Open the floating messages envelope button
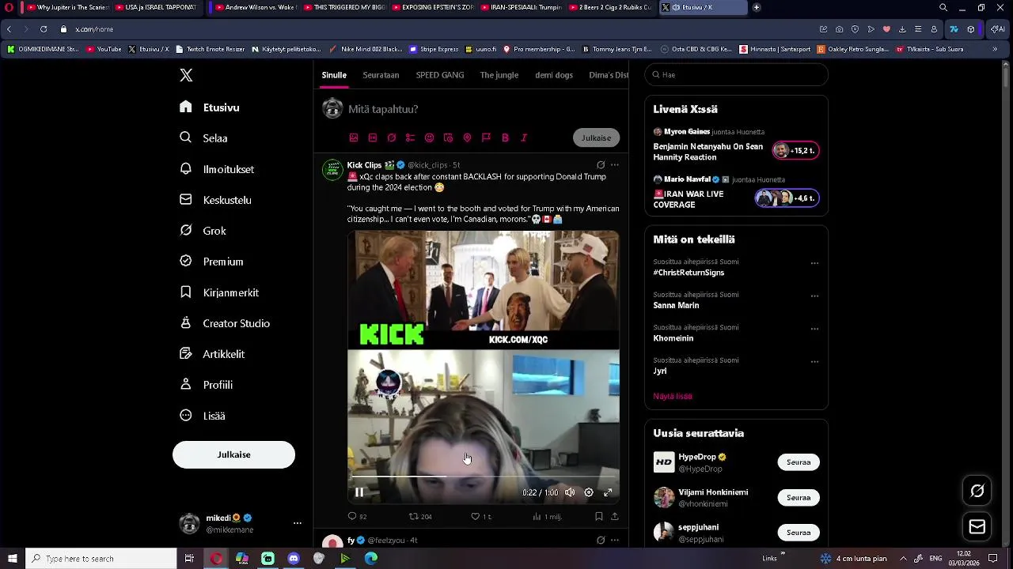 977,527
